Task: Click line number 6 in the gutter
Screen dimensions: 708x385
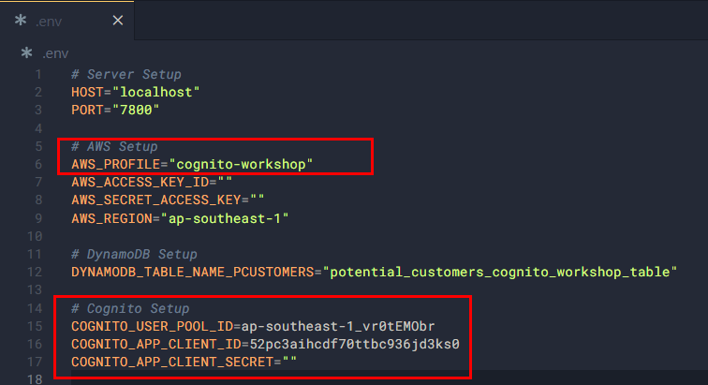Action: [x=37, y=164]
